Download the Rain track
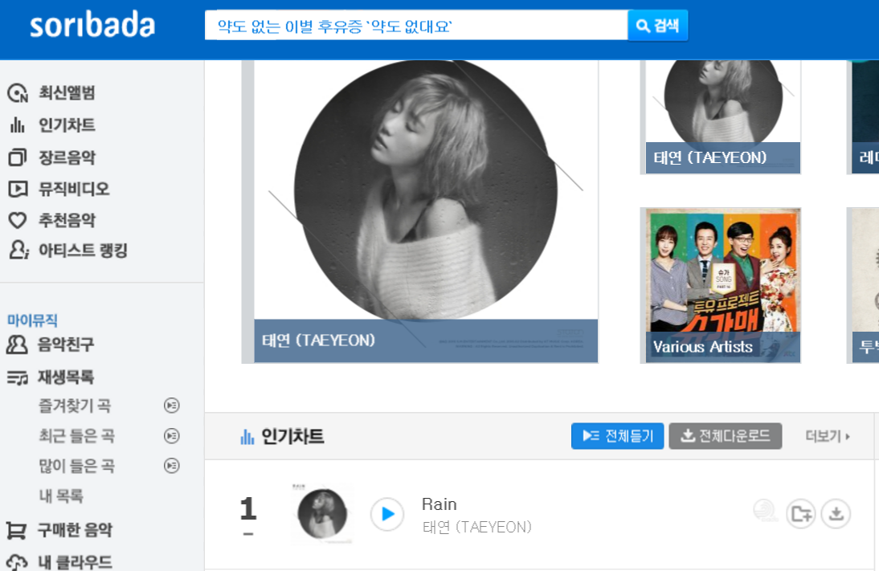Viewport: 879px width, 571px height. tap(836, 513)
